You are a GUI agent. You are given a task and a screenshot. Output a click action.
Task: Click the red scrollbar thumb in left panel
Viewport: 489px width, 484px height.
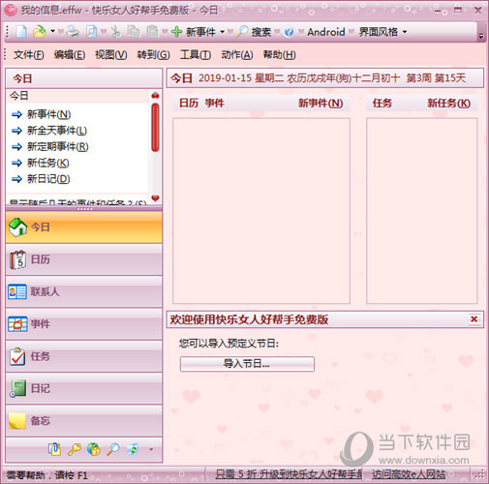[155, 128]
